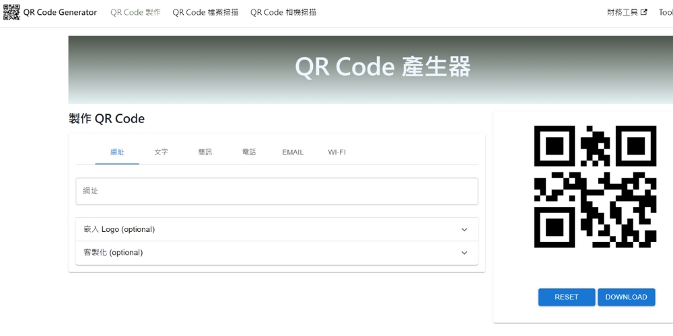Expand the 客製化 (optional) section
Image resolution: width=673 pixels, height=336 pixels.
click(x=277, y=253)
